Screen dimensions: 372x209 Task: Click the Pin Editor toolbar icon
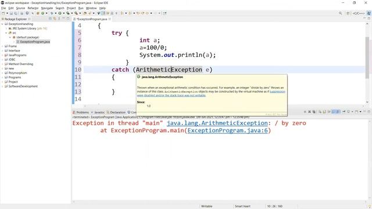tap(164, 13)
